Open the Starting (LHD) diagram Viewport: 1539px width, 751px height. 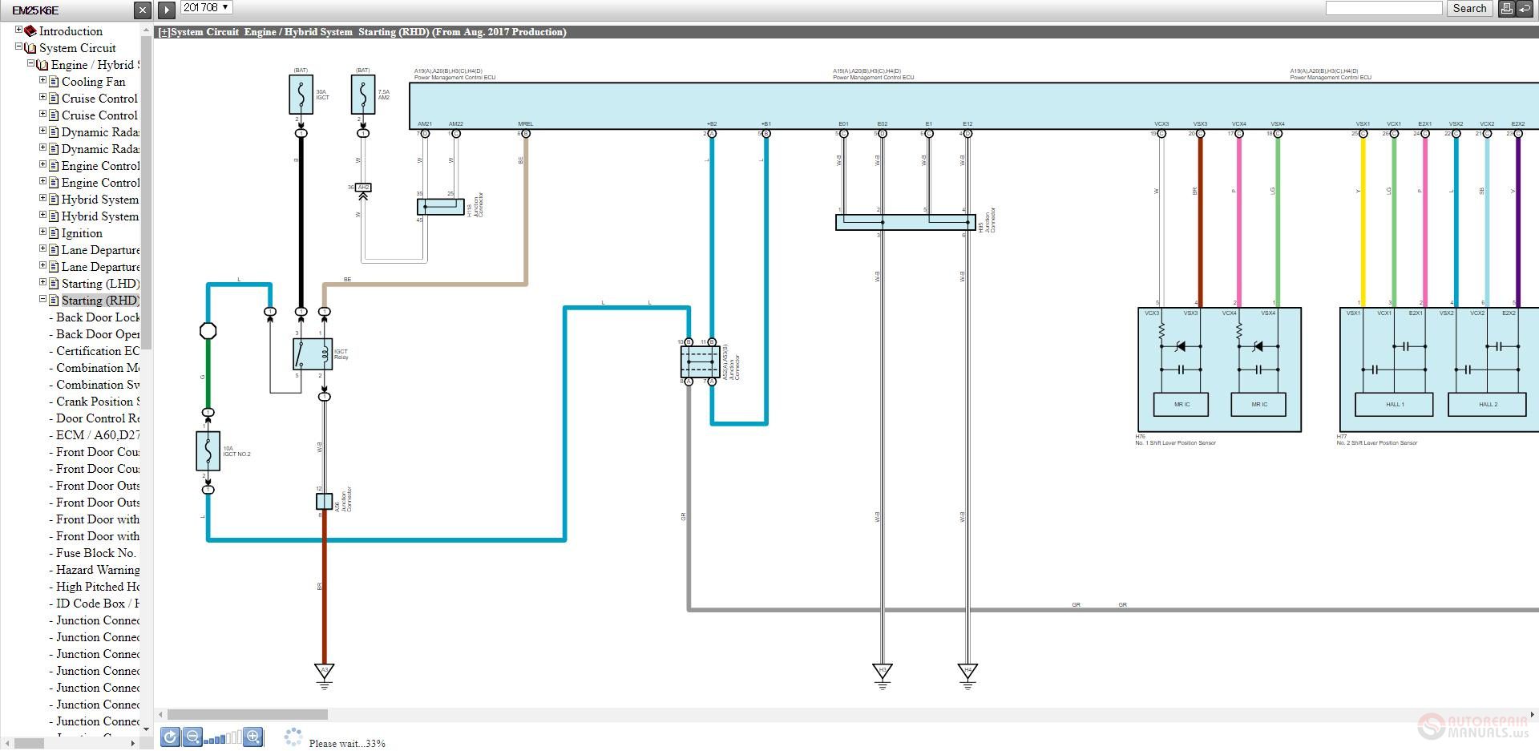click(x=100, y=284)
